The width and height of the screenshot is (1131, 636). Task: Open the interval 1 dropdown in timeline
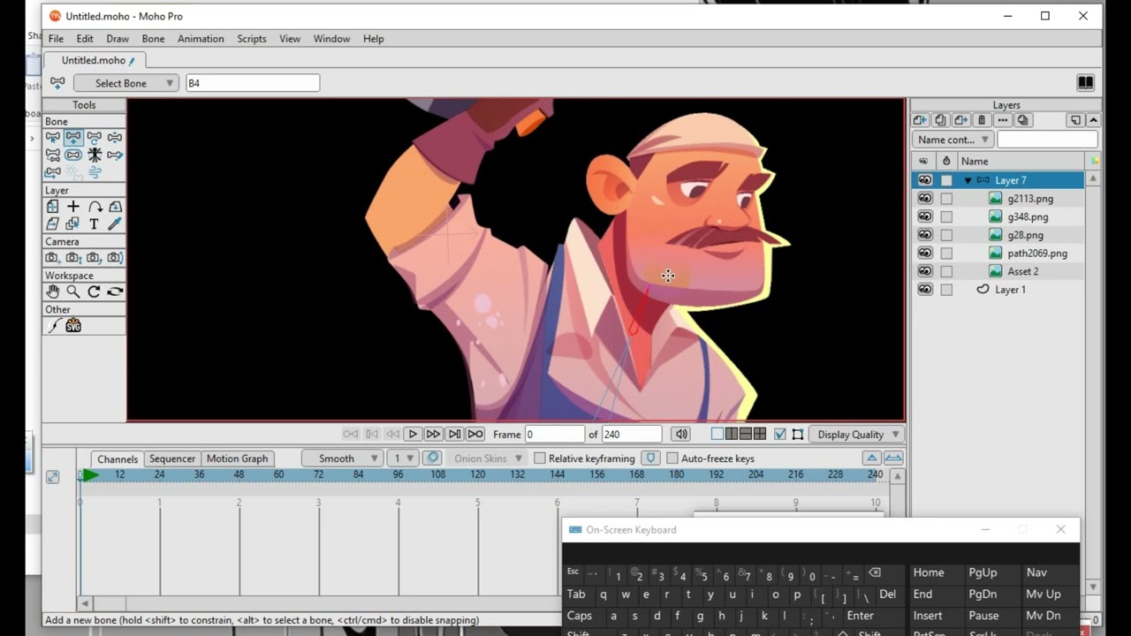pyautogui.click(x=404, y=458)
